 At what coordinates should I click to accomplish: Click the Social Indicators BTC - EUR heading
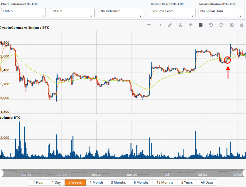click(x=217, y=4)
